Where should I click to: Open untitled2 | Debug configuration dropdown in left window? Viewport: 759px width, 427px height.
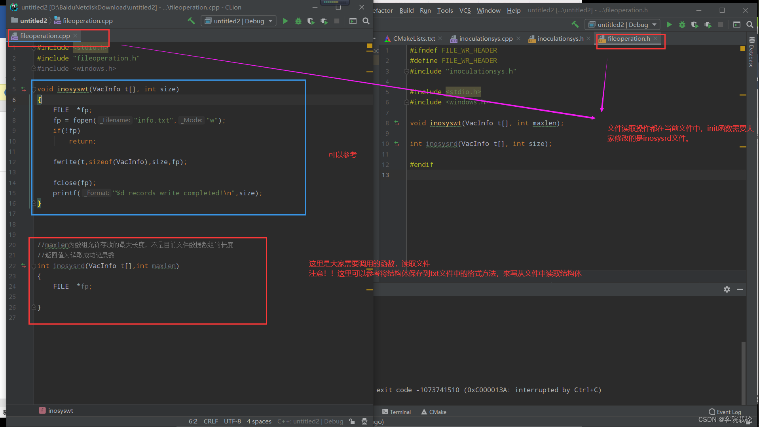pyautogui.click(x=239, y=21)
